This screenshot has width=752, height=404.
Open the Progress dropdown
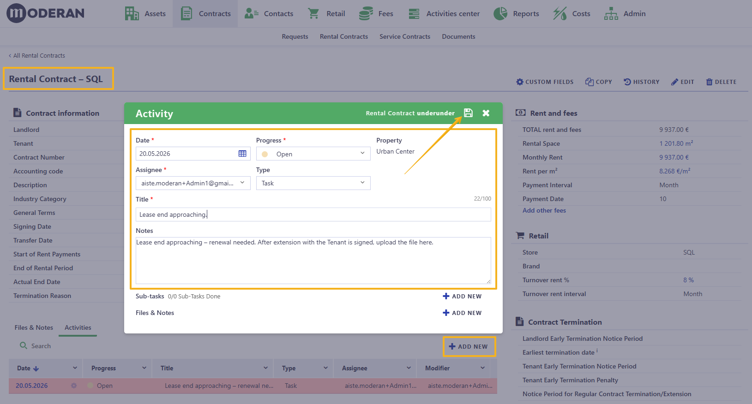point(313,154)
